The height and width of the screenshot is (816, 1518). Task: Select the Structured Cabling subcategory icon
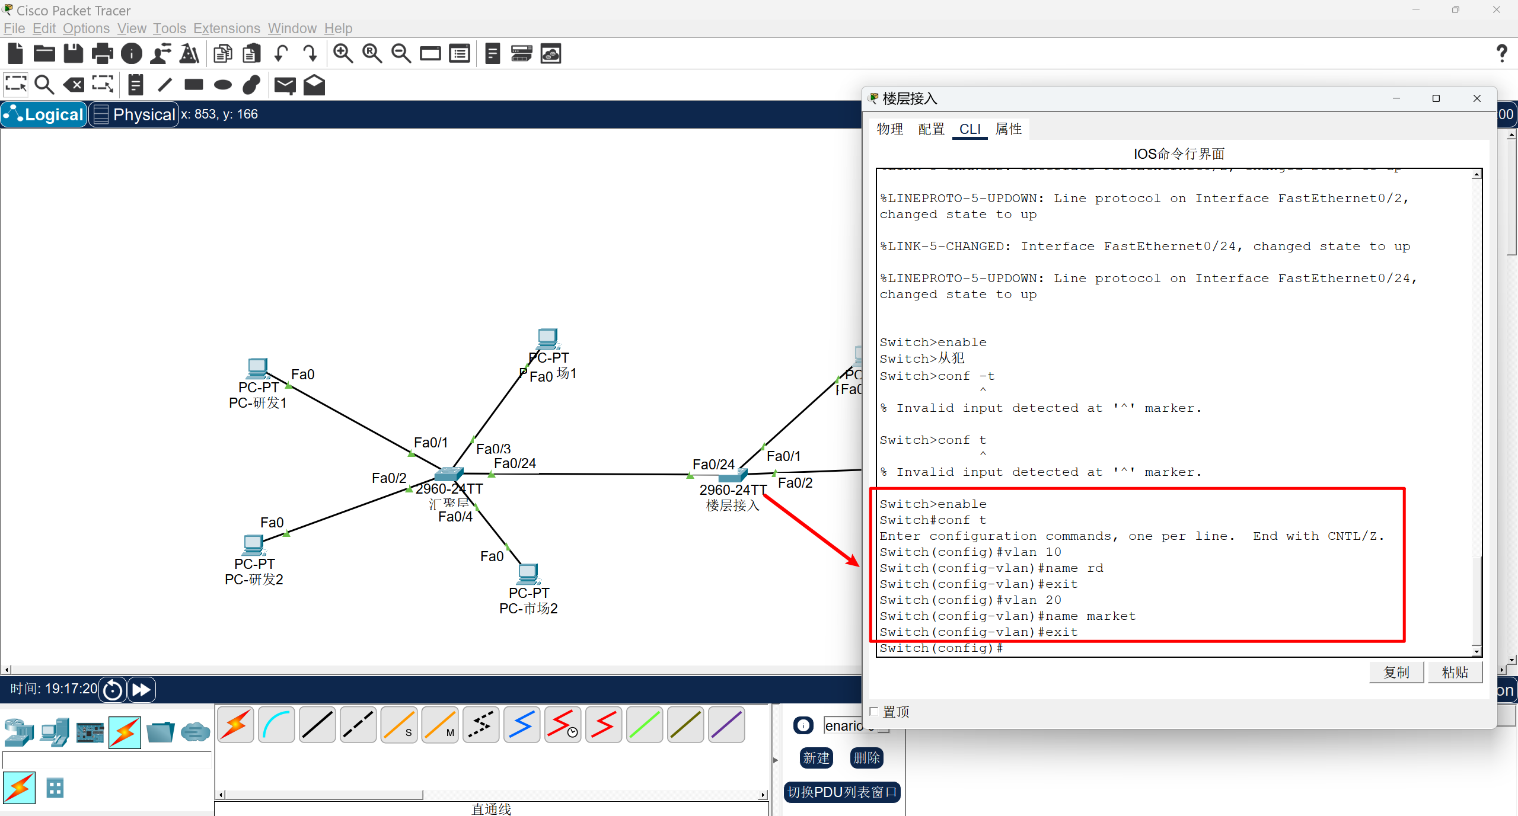(55, 788)
